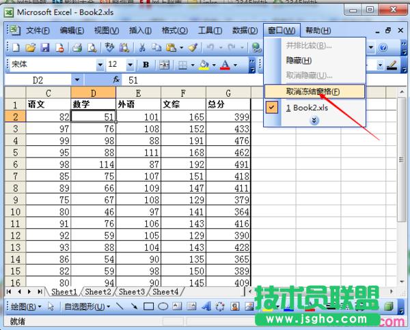
Task: Click the Print icon in the toolbar
Action: click(77, 48)
